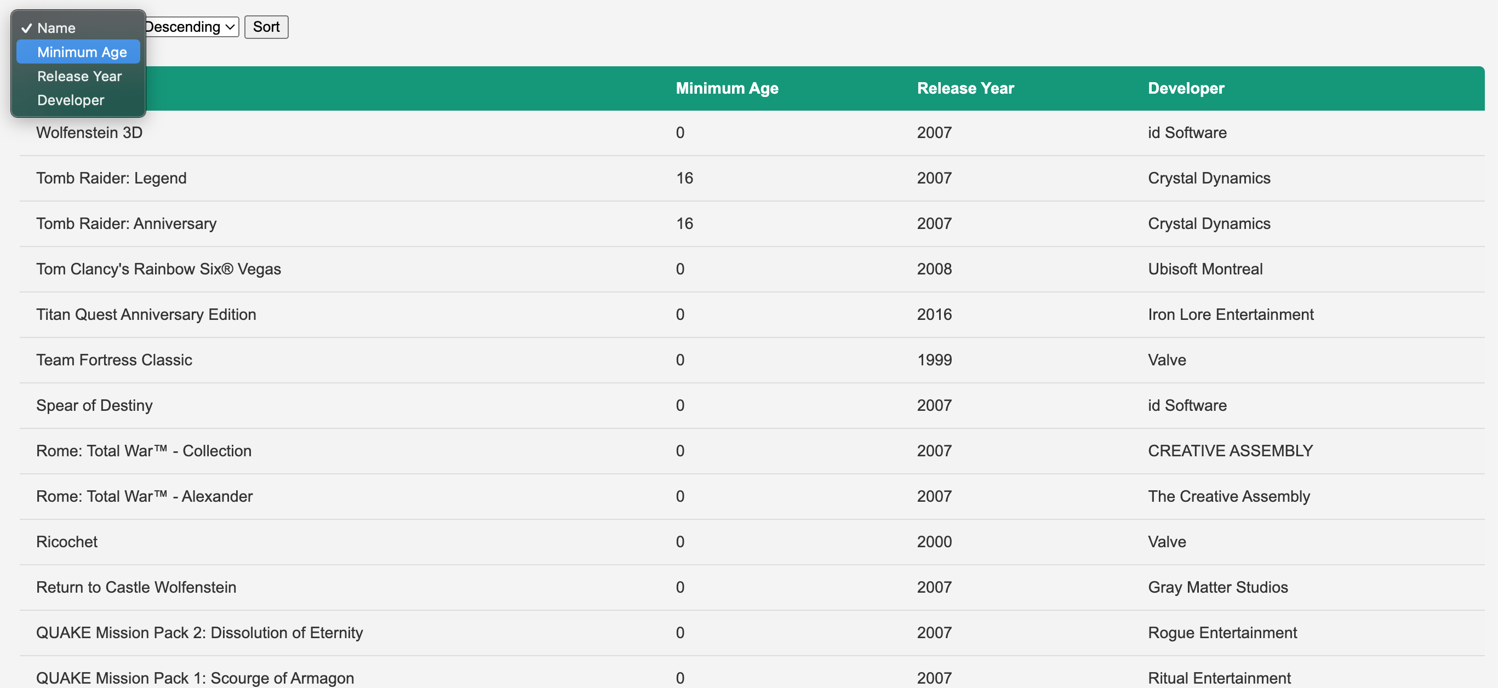This screenshot has width=1498, height=688.
Task: Click Crystal Dynamics in Tomb Raider: Anniversary row
Action: click(1209, 223)
